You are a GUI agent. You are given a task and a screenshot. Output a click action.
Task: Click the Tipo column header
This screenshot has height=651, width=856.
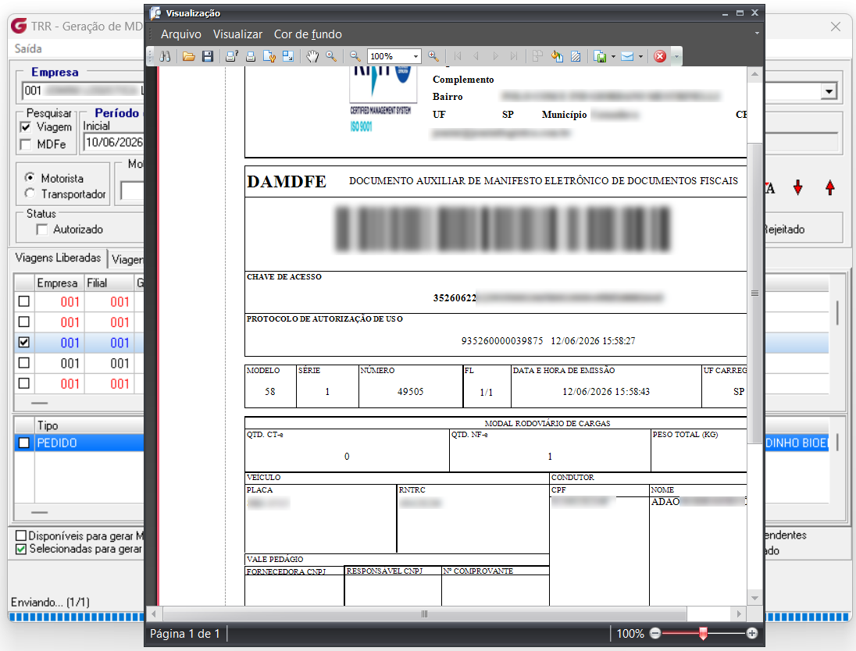click(89, 425)
